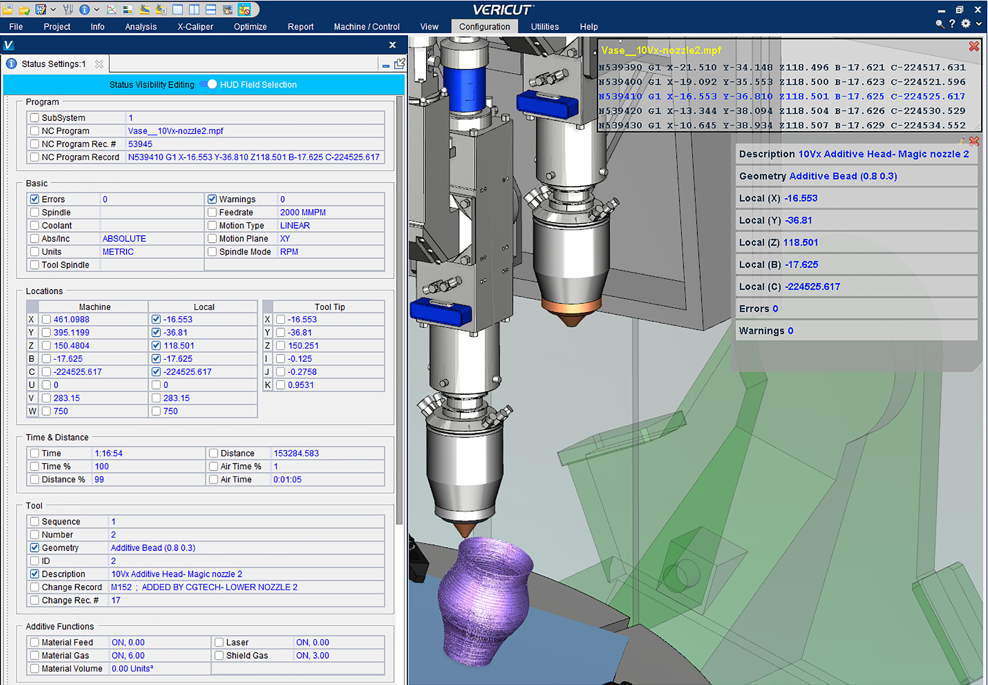Click the N539420 line in NC program HUD
The image size is (988, 685).
[x=782, y=111]
